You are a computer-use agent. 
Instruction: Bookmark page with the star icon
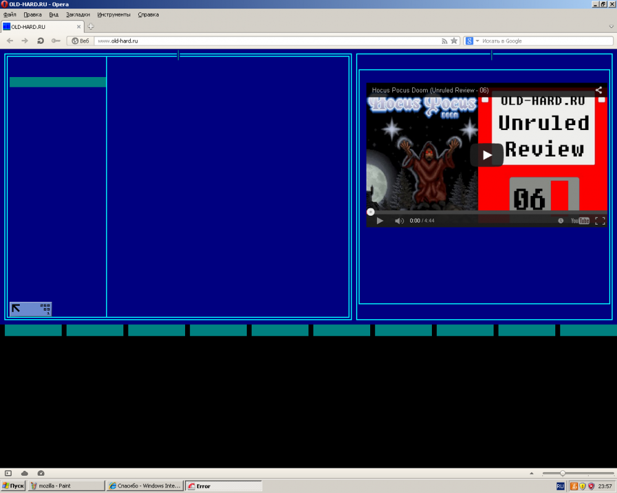click(x=454, y=41)
